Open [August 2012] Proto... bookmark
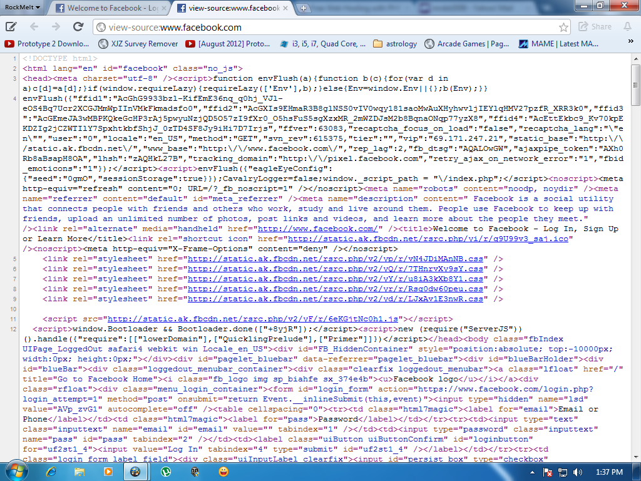Viewport: 641px width, 481px height. click(x=228, y=44)
